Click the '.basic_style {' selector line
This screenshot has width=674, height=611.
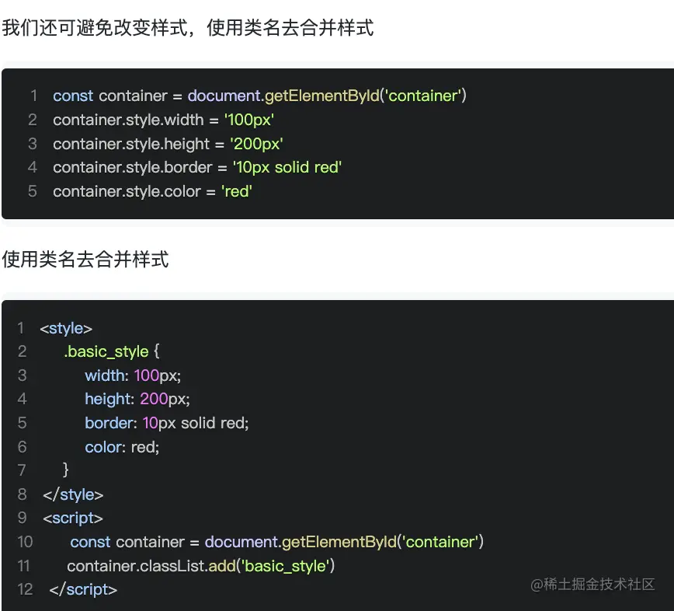pos(112,351)
